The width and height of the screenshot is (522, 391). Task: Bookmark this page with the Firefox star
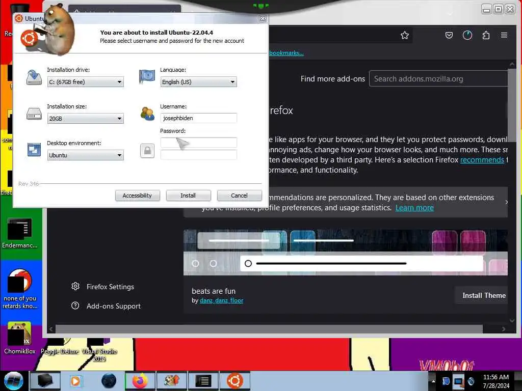point(404,35)
